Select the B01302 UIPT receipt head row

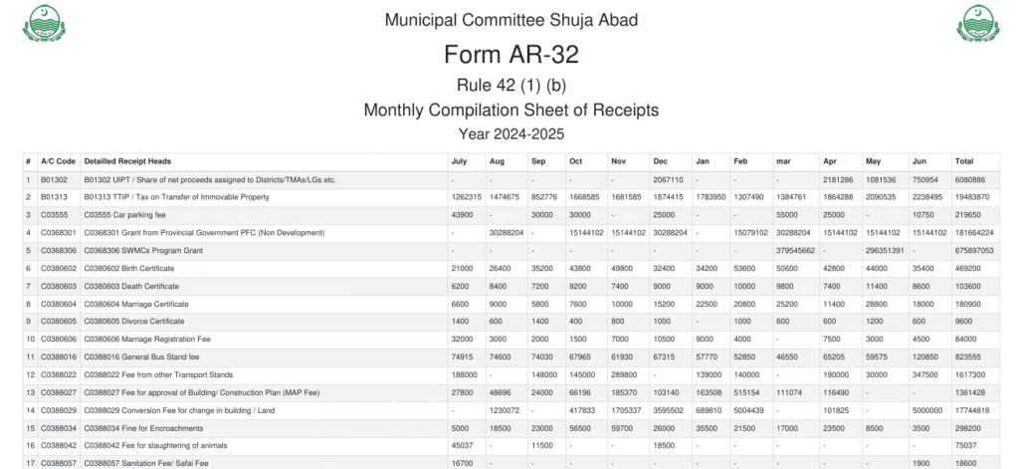coord(210,179)
